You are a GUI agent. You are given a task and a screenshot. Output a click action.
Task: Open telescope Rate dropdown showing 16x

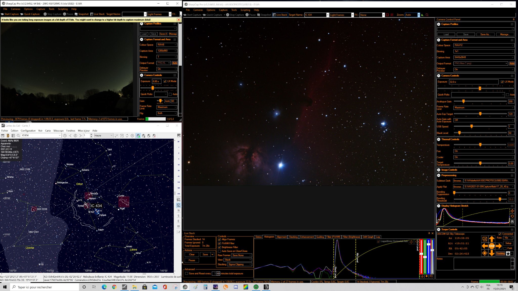[x=508, y=238]
